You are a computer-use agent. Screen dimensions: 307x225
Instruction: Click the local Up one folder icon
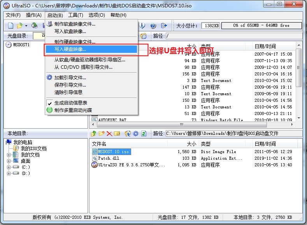[94, 134]
